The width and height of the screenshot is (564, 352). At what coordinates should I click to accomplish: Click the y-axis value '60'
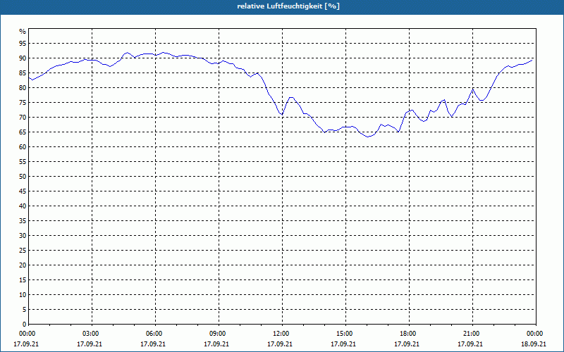23,147
